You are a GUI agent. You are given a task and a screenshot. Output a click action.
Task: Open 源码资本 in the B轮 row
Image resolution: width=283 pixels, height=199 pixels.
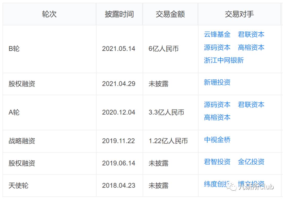(217, 48)
